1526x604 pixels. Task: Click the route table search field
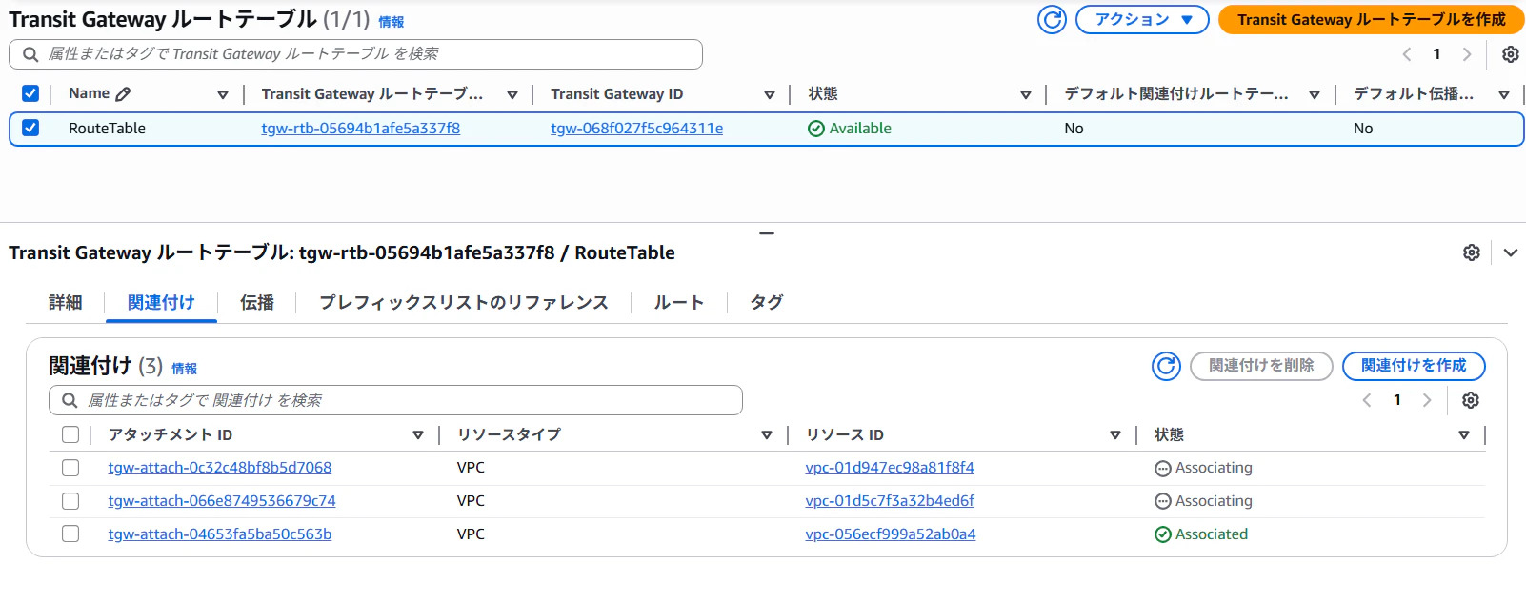pyautogui.click(x=355, y=54)
